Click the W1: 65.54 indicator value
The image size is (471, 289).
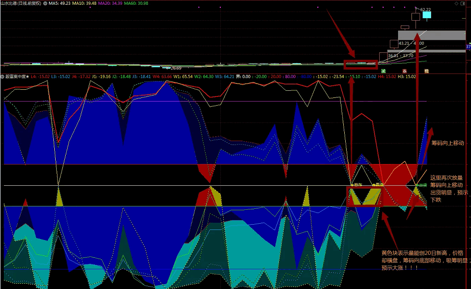coord(183,77)
